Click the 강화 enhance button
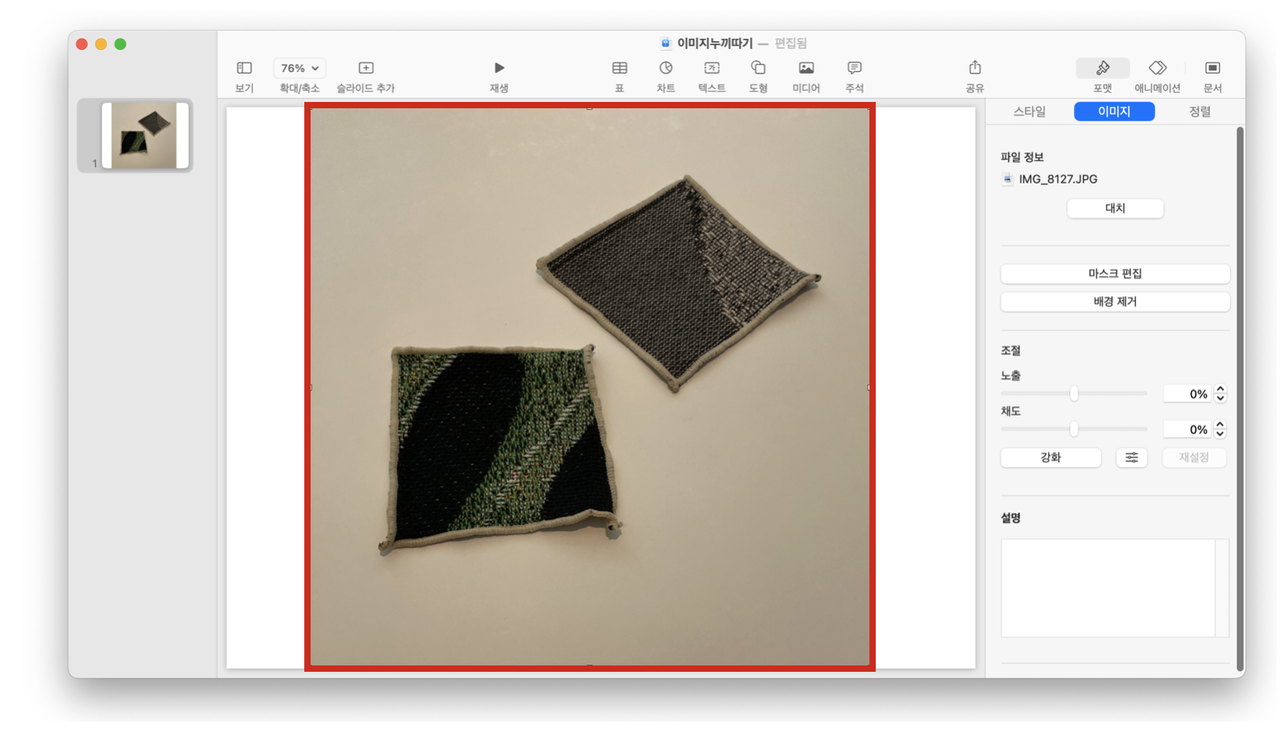 [1050, 458]
